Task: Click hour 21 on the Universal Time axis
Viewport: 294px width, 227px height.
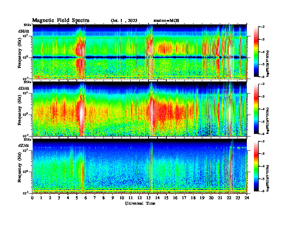Action: [220, 198]
